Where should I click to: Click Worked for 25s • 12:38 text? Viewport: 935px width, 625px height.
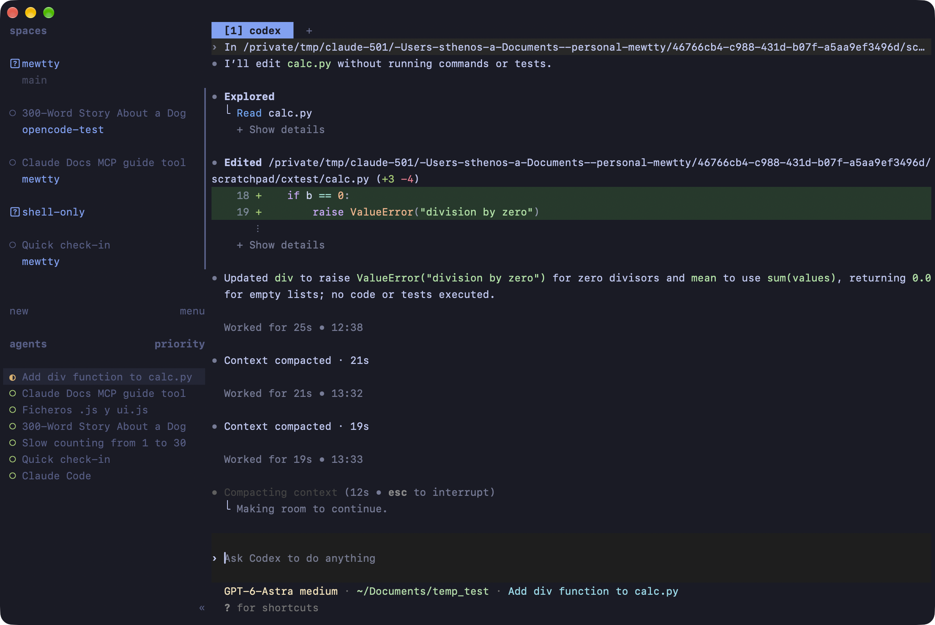(293, 328)
